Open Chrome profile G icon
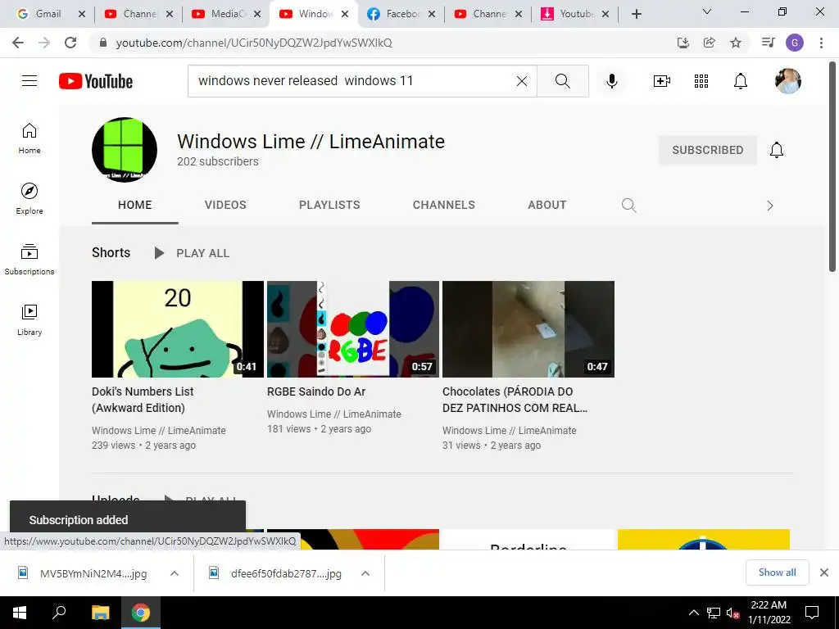Viewport: 839px width, 629px height. point(795,43)
